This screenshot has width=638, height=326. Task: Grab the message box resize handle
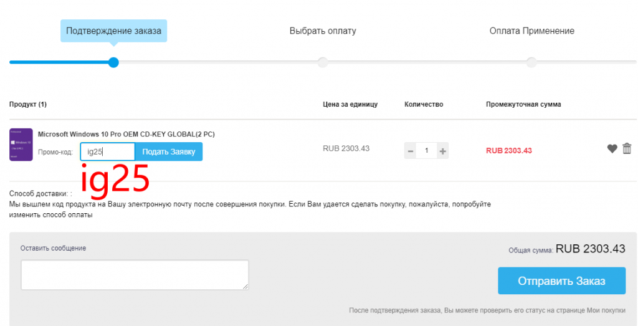(x=245, y=287)
